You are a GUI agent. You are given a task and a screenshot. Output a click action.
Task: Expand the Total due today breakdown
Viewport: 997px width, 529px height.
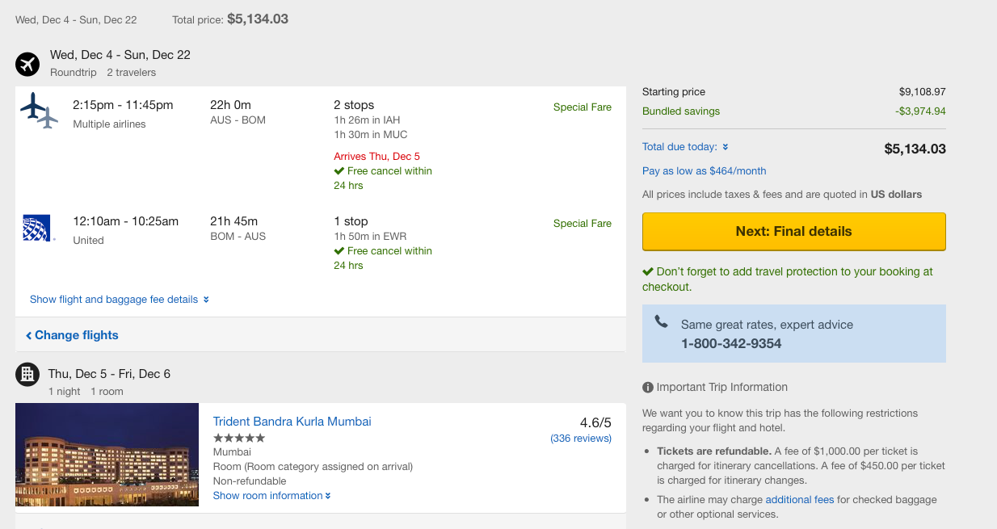click(685, 147)
